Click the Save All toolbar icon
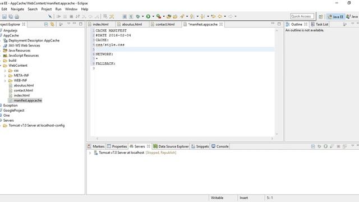 click(x=11, y=16)
